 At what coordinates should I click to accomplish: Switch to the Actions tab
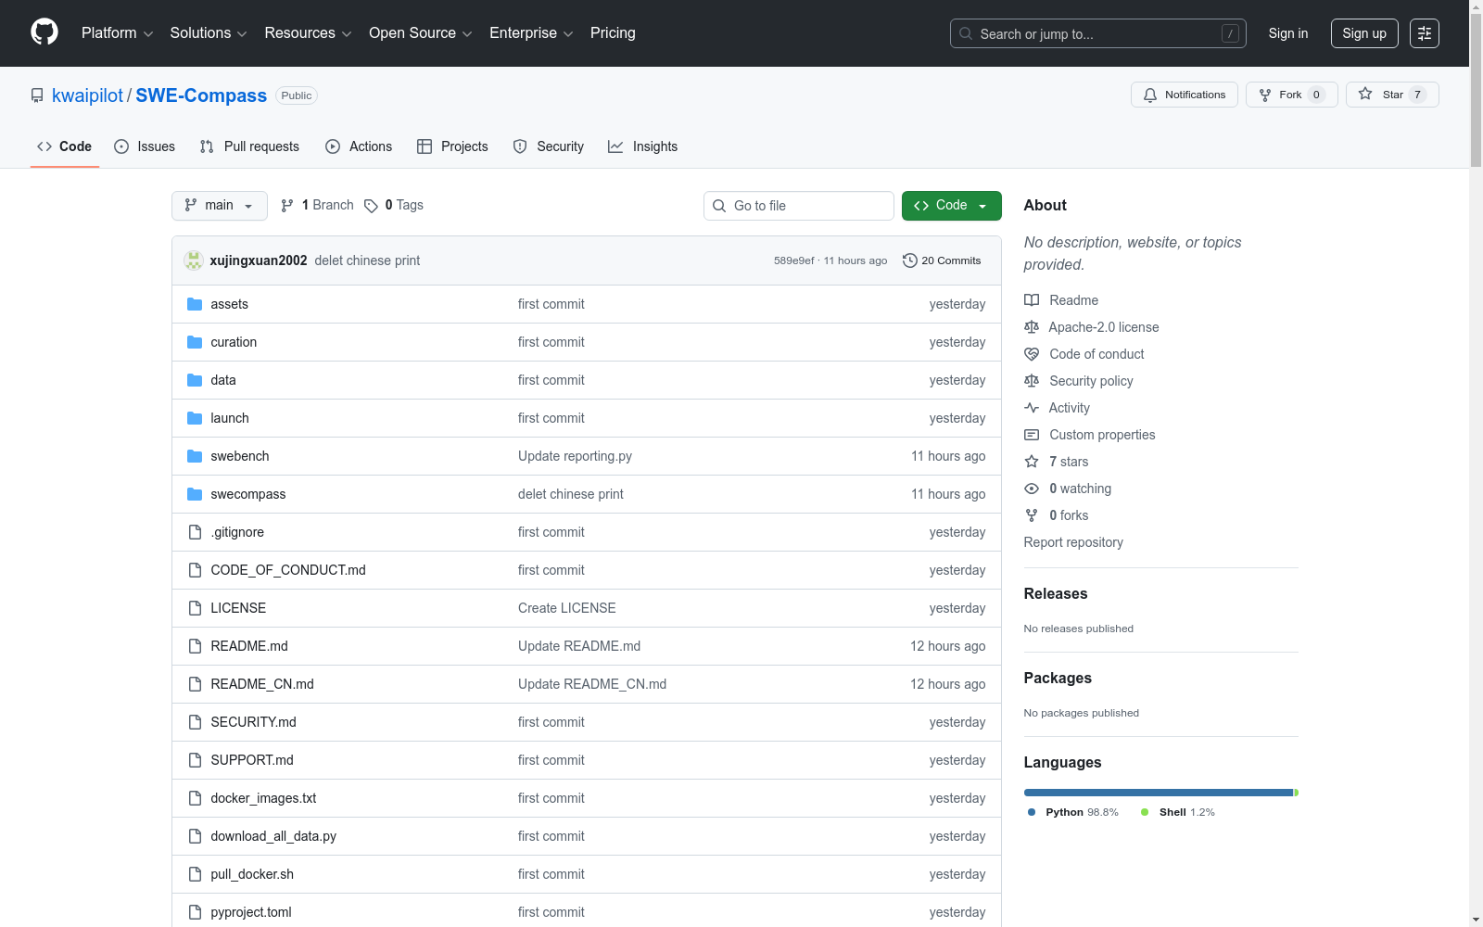[x=359, y=146]
